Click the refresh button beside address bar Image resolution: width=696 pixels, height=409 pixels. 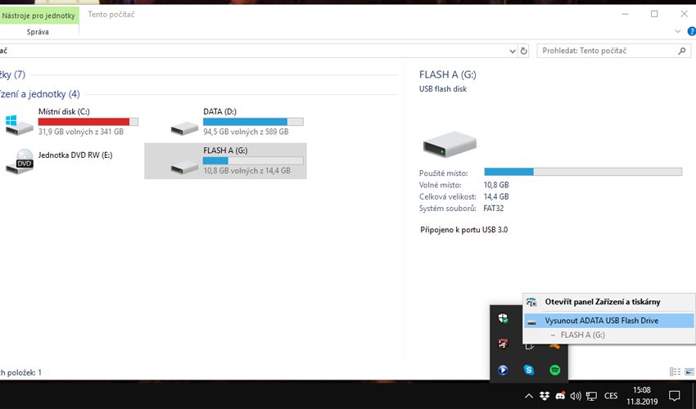click(x=524, y=51)
